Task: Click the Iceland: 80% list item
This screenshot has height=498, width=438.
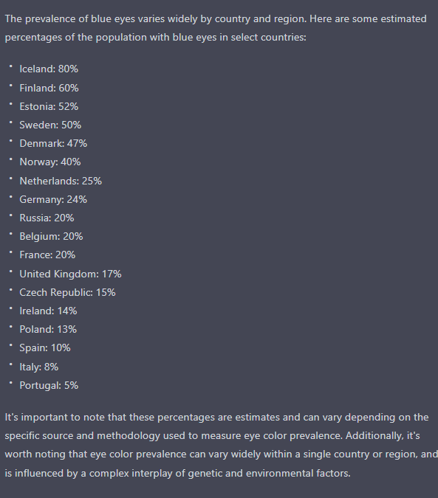Action: [x=49, y=69]
